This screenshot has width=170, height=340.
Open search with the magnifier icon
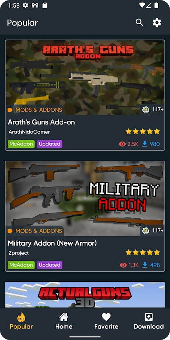point(139,23)
